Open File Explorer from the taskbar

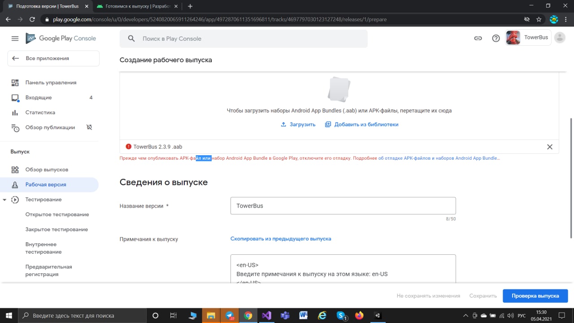pos(211,315)
